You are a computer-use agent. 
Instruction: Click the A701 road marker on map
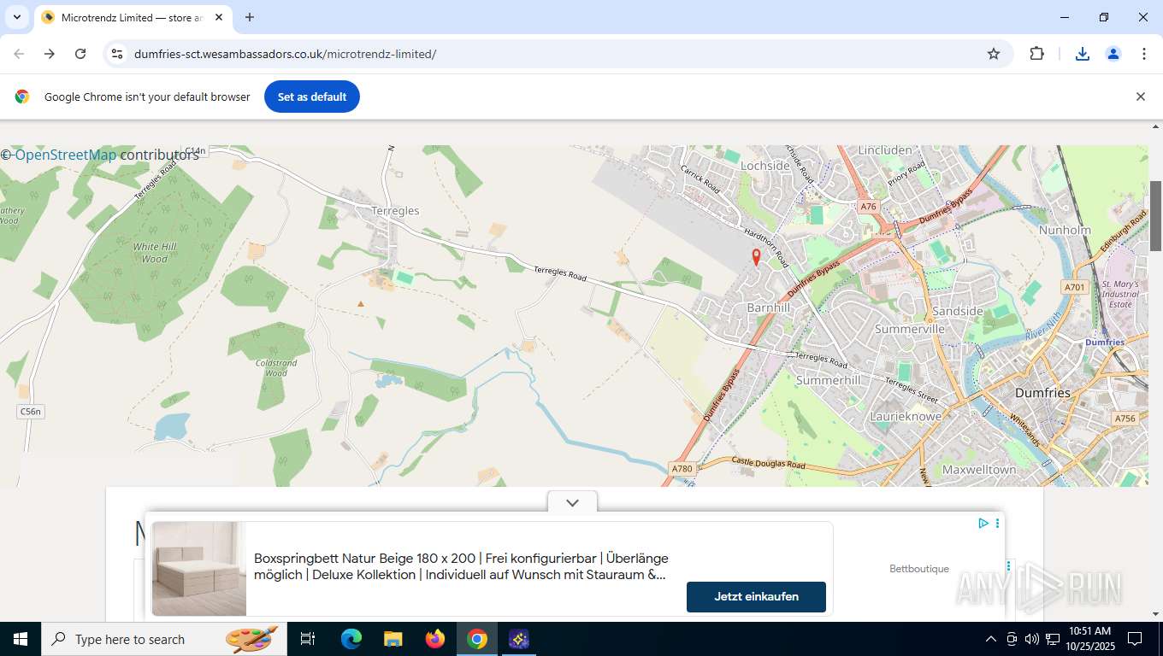point(1076,287)
